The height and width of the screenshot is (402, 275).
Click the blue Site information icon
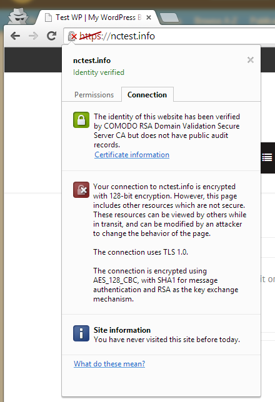point(81,333)
